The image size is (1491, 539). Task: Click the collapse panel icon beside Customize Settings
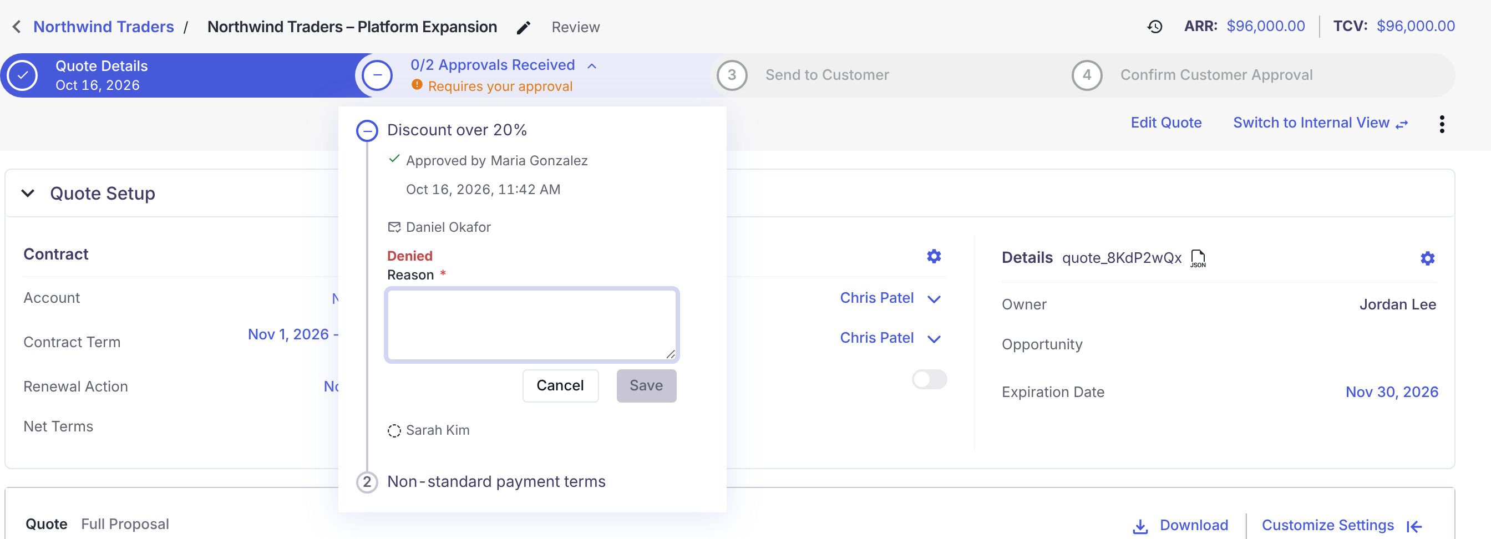tap(1414, 526)
